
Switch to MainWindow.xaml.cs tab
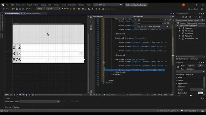click(x=34, y=13)
